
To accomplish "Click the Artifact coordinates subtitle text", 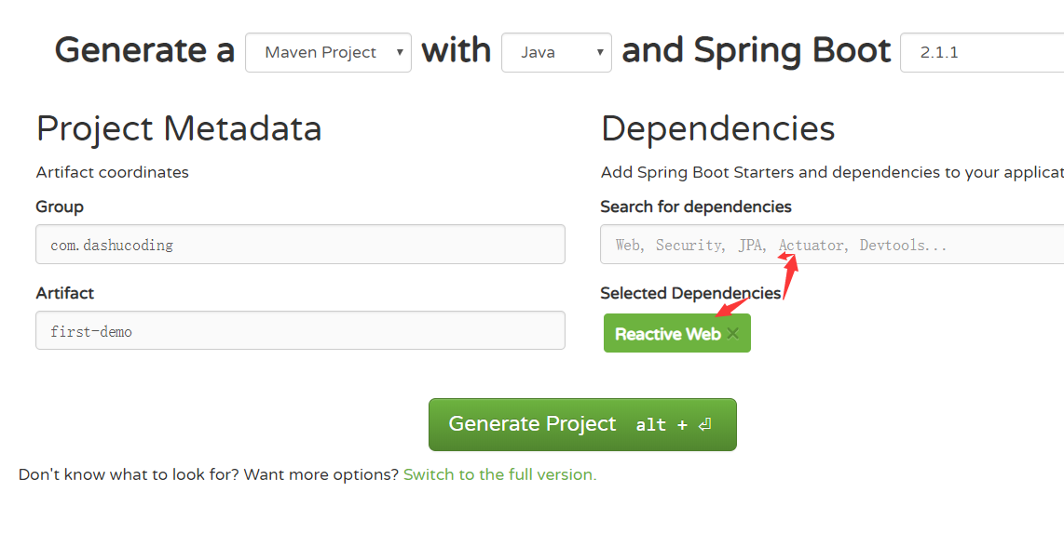I will (x=113, y=172).
